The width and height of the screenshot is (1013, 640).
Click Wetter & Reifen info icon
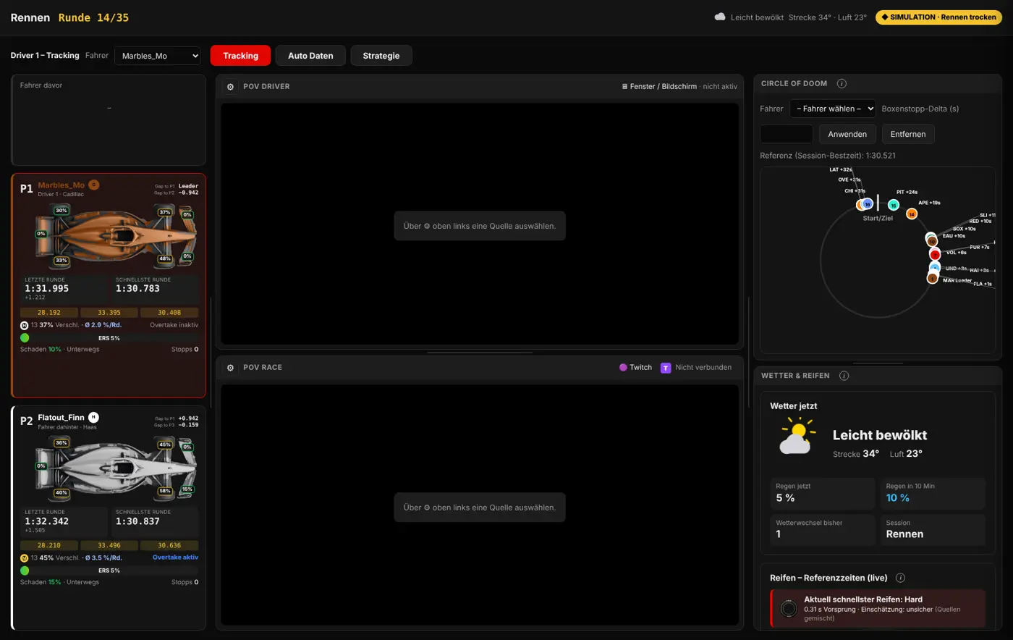(x=844, y=376)
